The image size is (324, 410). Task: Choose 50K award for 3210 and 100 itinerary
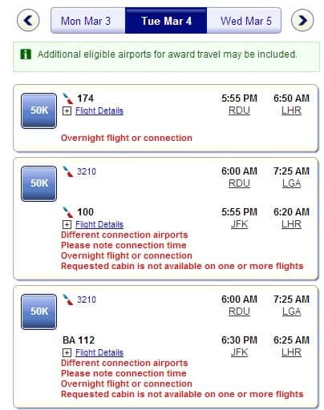click(x=39, y=183)
